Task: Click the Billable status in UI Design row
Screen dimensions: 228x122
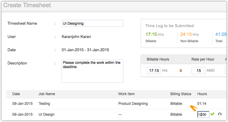Action: click(176, 114)
